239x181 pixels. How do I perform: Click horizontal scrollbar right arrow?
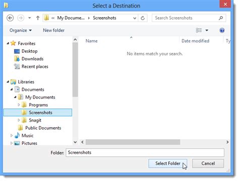pos(227,142)
